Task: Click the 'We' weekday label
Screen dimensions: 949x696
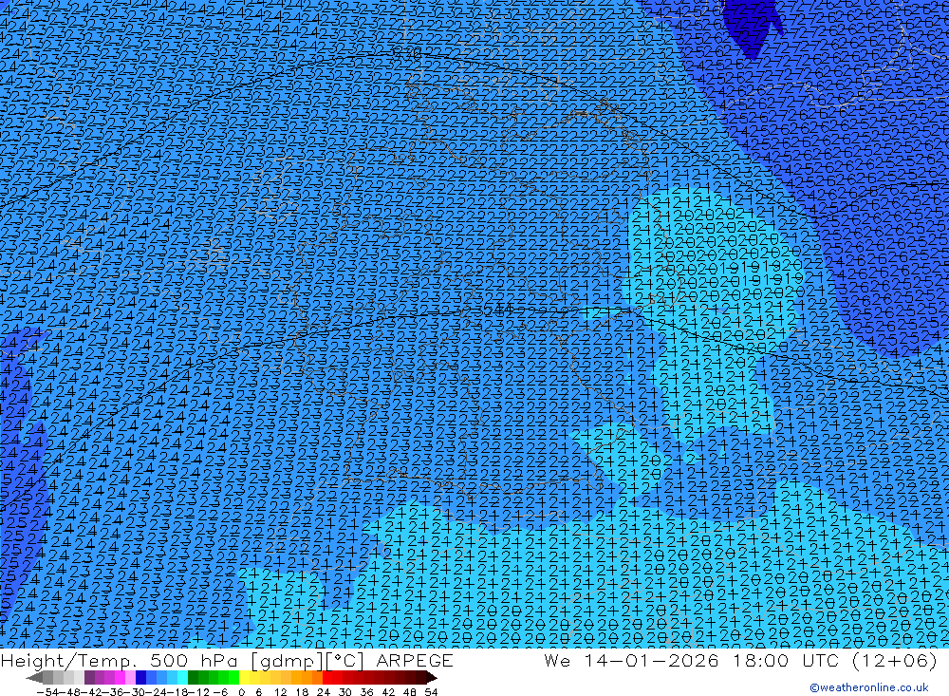Action: click(x=557, y=660)
